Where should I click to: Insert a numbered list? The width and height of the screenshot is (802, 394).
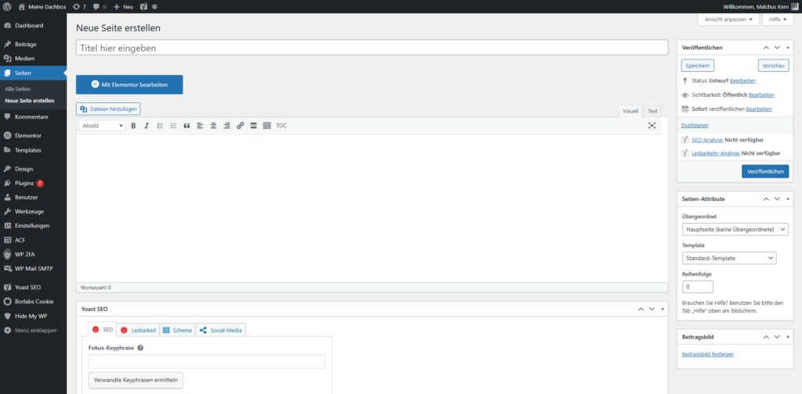[173, 126]
